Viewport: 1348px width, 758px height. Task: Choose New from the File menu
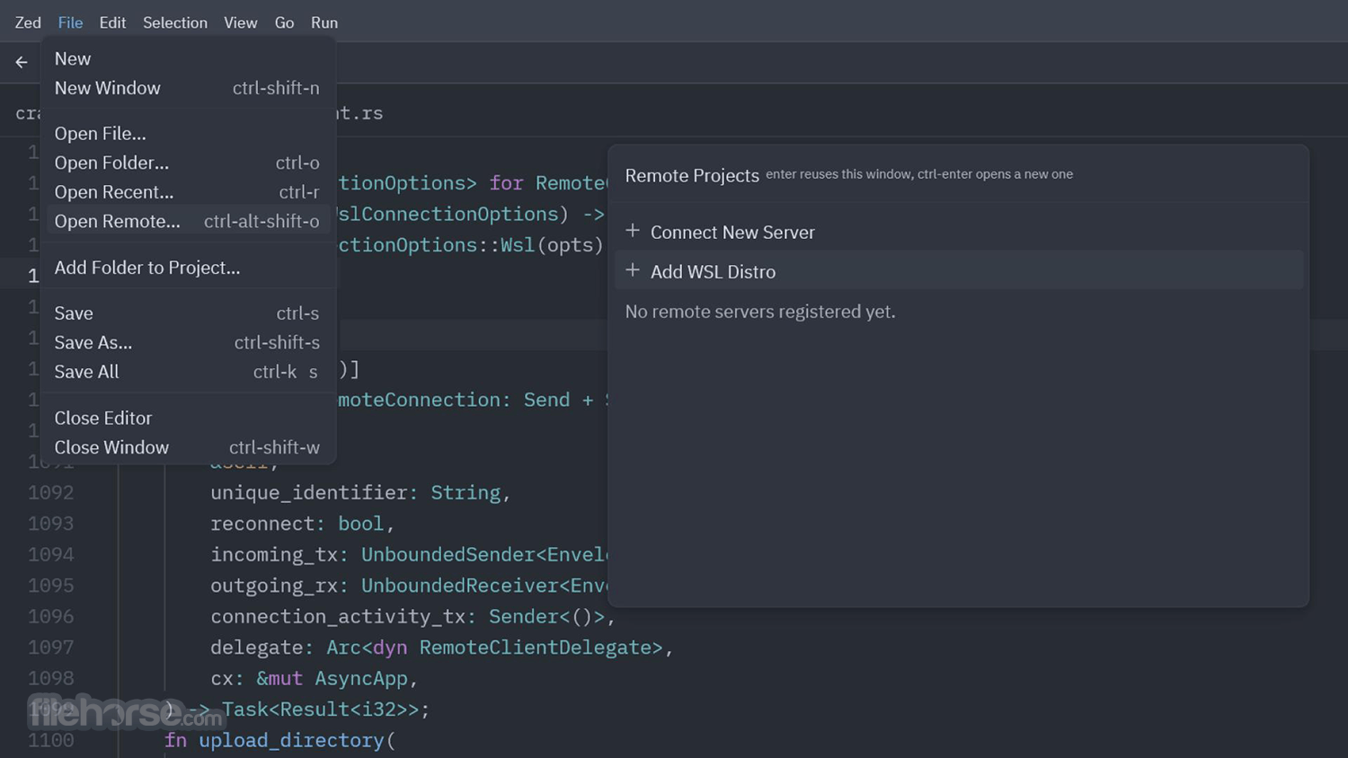click(x=187, y=58)
